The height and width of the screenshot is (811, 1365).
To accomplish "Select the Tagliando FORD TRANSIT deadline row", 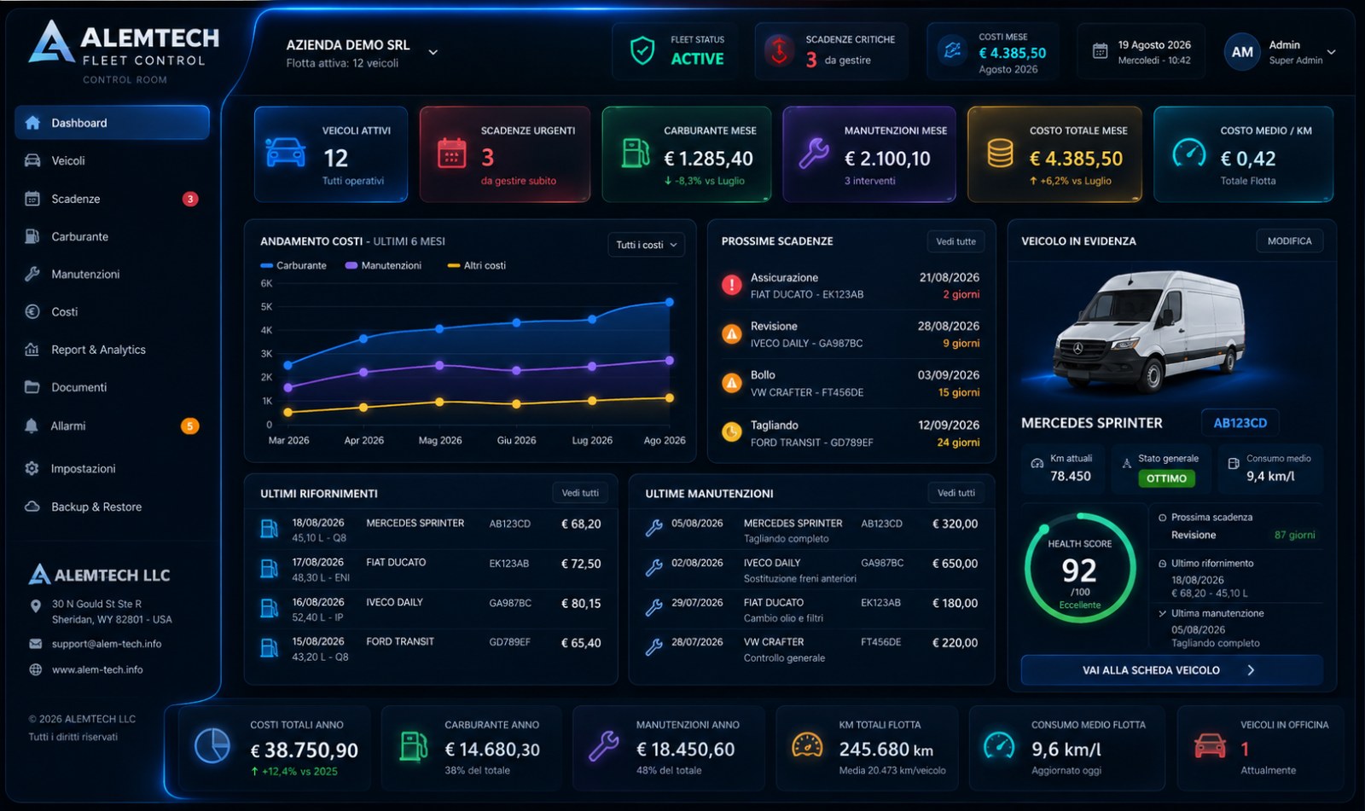I will [x=851, y=433].
